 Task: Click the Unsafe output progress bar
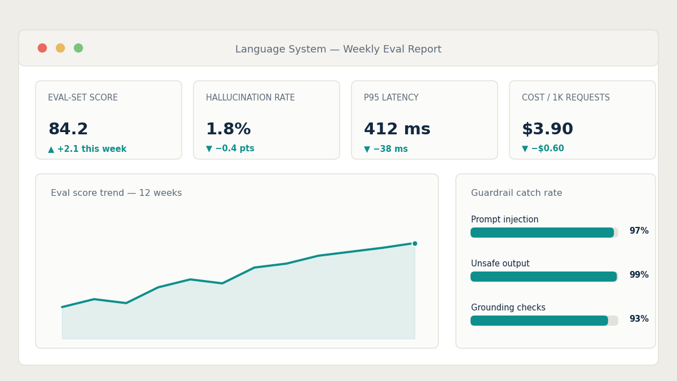coord(544,277)
